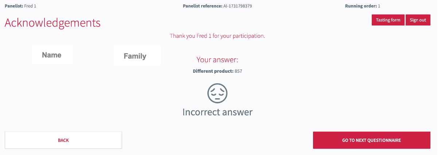Click the 'Different product:' label
Screen dimensions: 441x155
click(x=213, y=71)
